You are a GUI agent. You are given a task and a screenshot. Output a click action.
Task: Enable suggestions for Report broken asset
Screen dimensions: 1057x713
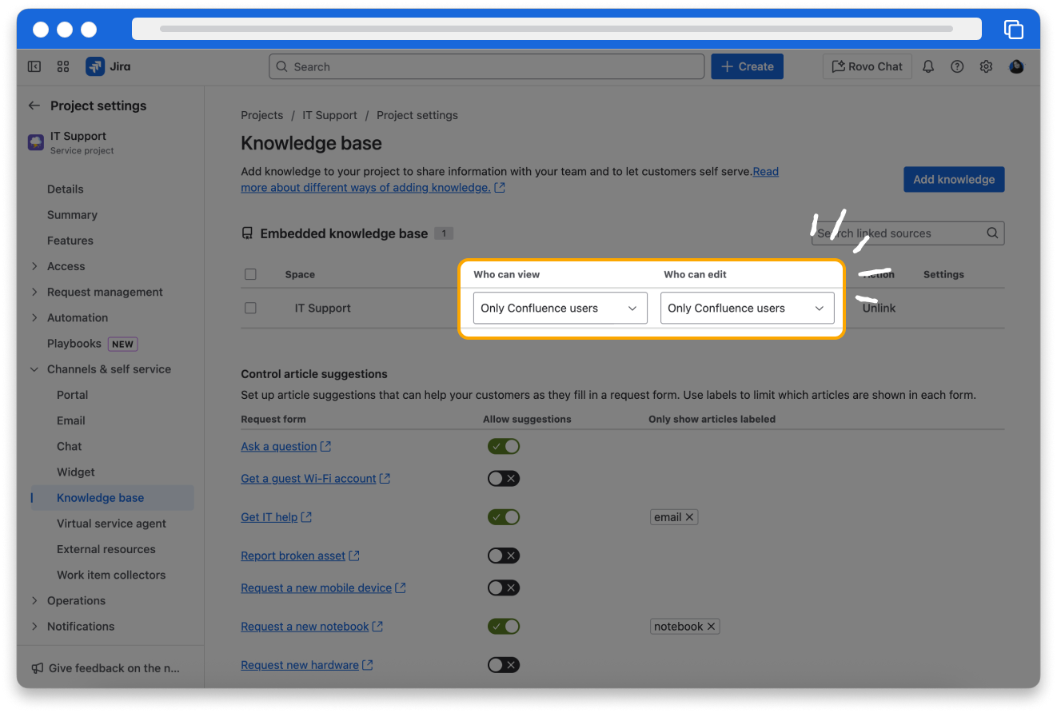click(504, 556)
